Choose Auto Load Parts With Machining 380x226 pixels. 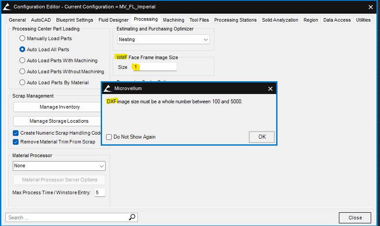click(22, 60)
